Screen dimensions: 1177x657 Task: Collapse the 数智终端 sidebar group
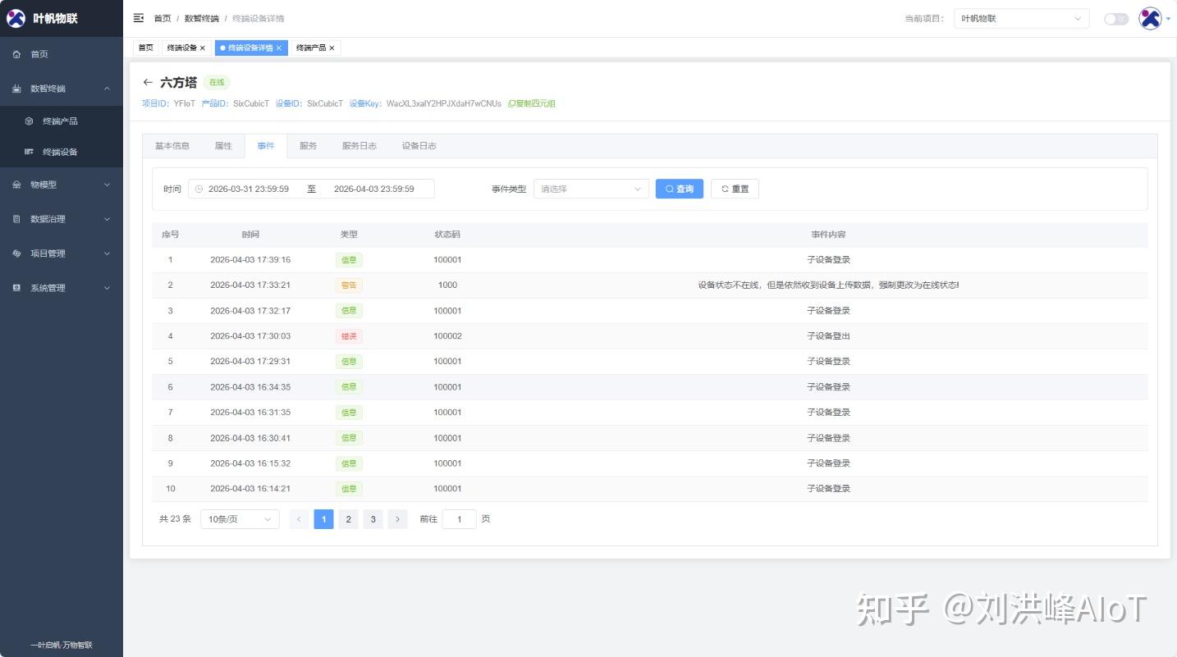(x=62, y=89)
